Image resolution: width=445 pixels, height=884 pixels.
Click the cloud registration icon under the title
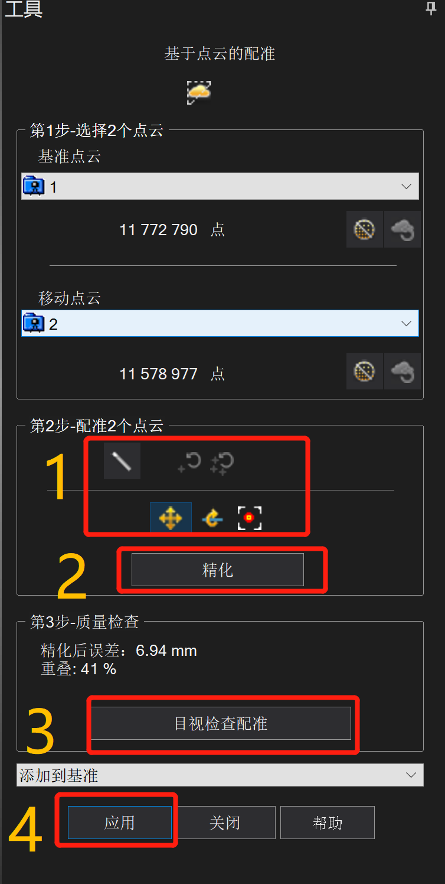point(199,93)
